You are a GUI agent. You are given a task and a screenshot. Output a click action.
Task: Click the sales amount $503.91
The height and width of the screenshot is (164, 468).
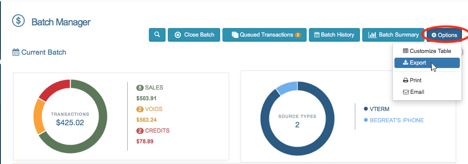coord(146,98)
